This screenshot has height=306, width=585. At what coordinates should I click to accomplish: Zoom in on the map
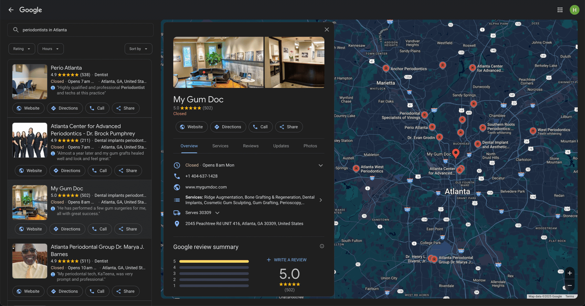570,273
